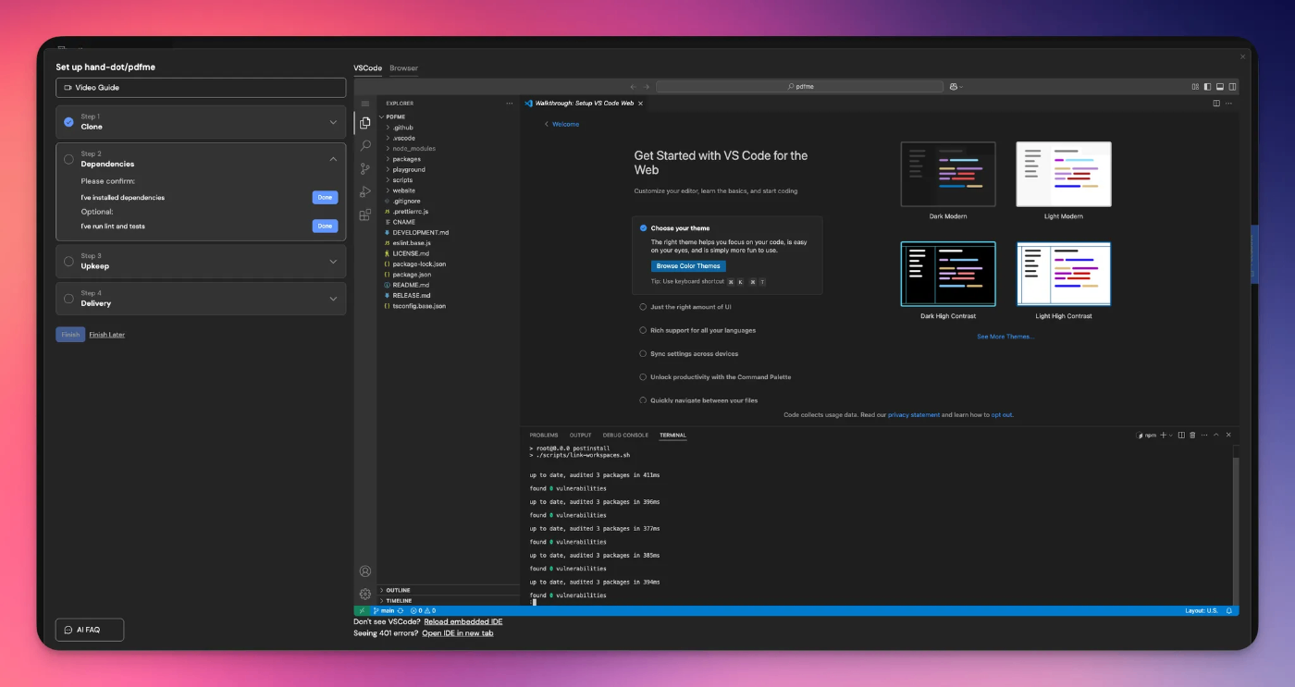The width and height of the screenshot is (1295, 687).
Task: Click the Browse Color Themes button
Action: pos(688,266)
